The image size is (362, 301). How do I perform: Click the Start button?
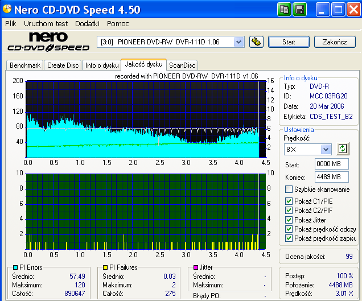pos(289,42)
